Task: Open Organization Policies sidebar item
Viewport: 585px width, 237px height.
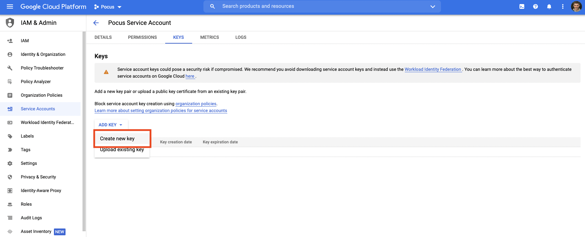Action: [40, 95]
